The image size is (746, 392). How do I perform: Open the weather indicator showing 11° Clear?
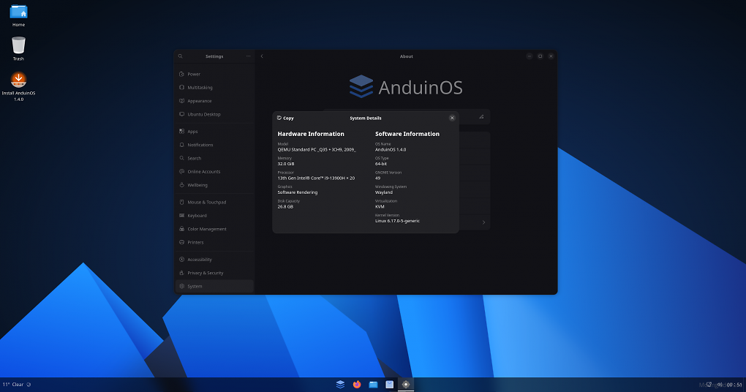tap(13, 384)
